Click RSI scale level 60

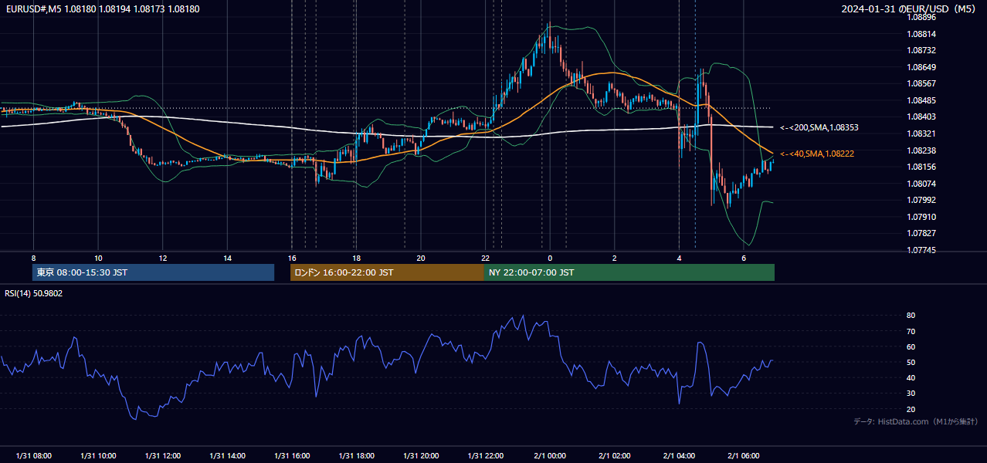[911, 346]
